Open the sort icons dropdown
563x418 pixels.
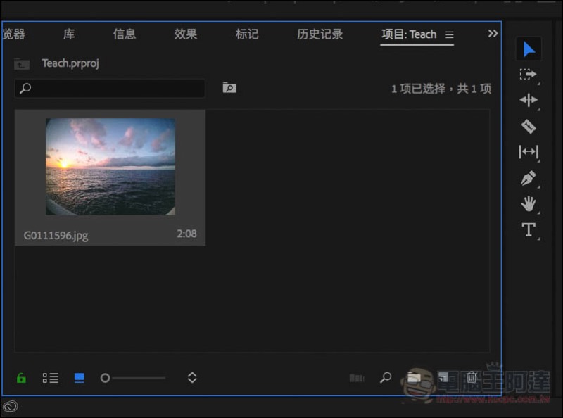tap(192, 377)
